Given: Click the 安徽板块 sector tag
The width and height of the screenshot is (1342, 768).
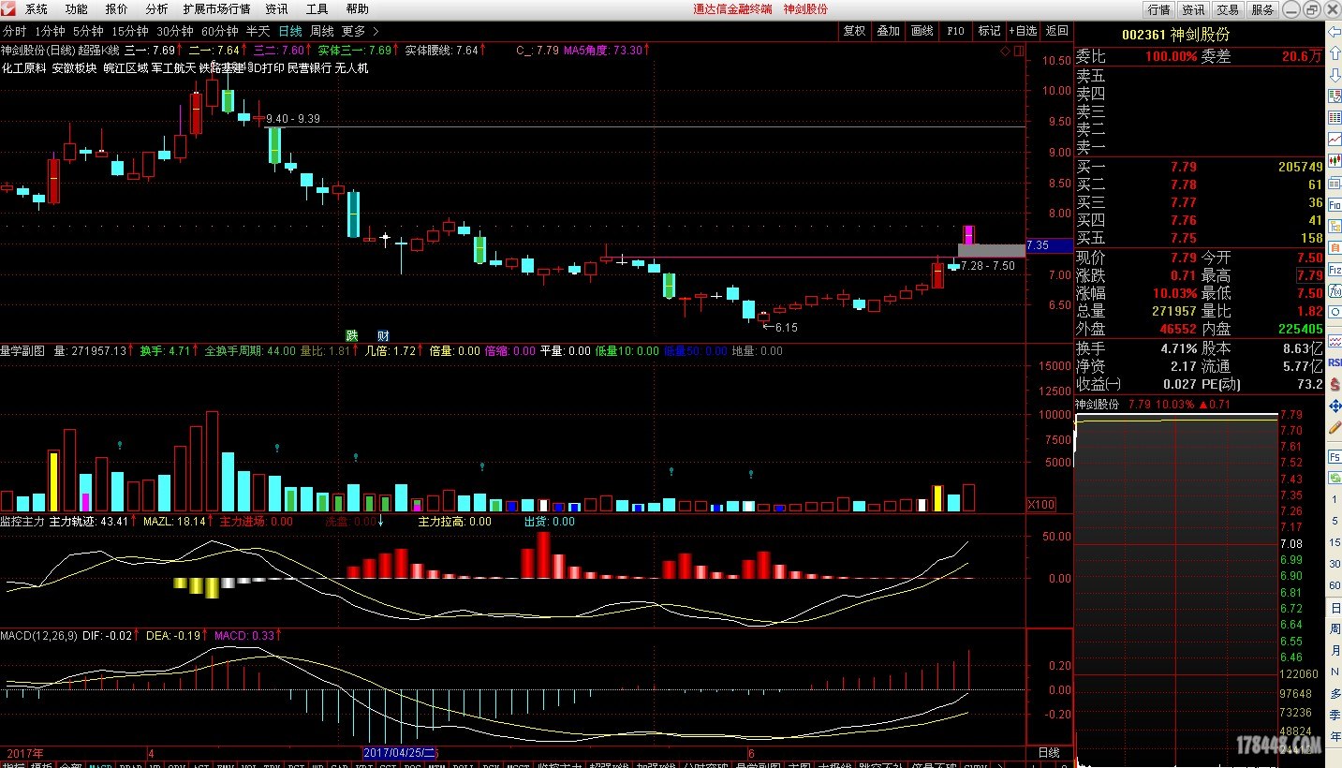Looking at the screenshot, I should [x=75, y=68].
